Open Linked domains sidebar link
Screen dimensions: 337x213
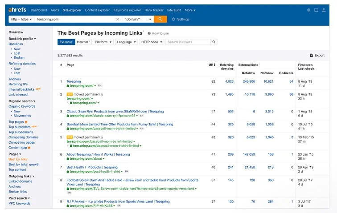(21, 181)
